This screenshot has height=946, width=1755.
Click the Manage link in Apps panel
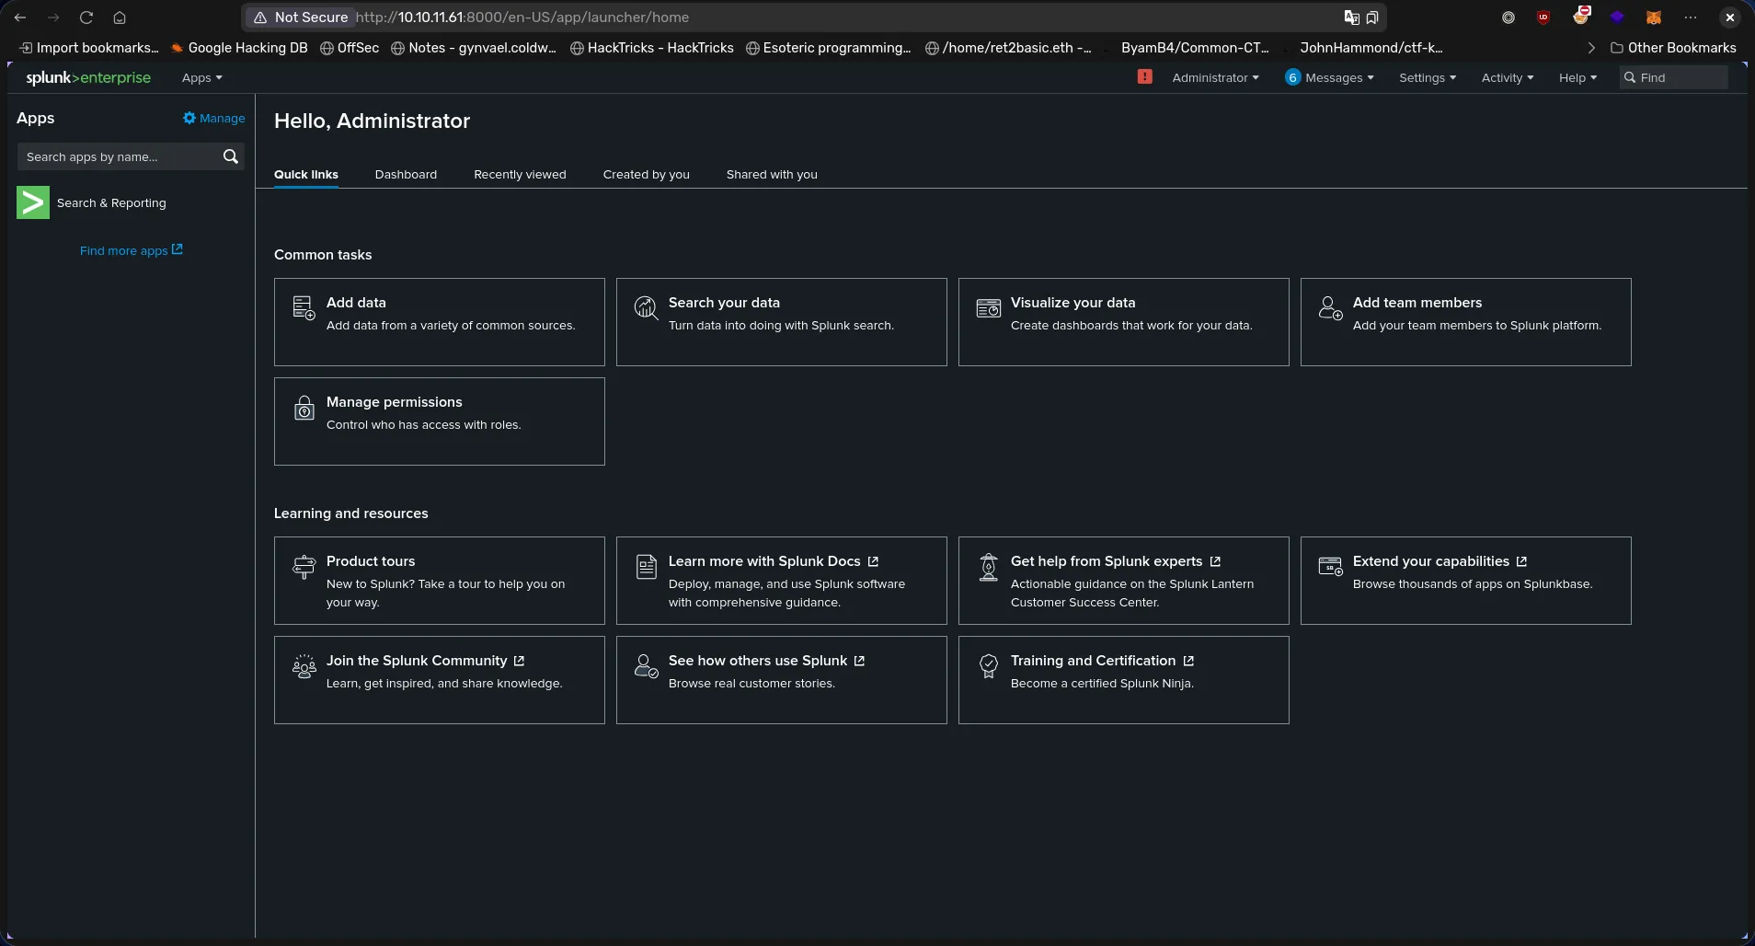coord(222,118)
